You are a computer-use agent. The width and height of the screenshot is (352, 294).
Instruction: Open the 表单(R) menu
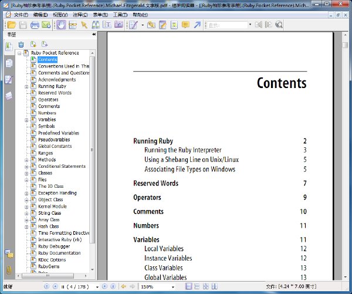[x=100, y=15]
